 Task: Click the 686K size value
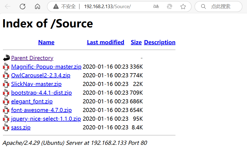point(136,101)
